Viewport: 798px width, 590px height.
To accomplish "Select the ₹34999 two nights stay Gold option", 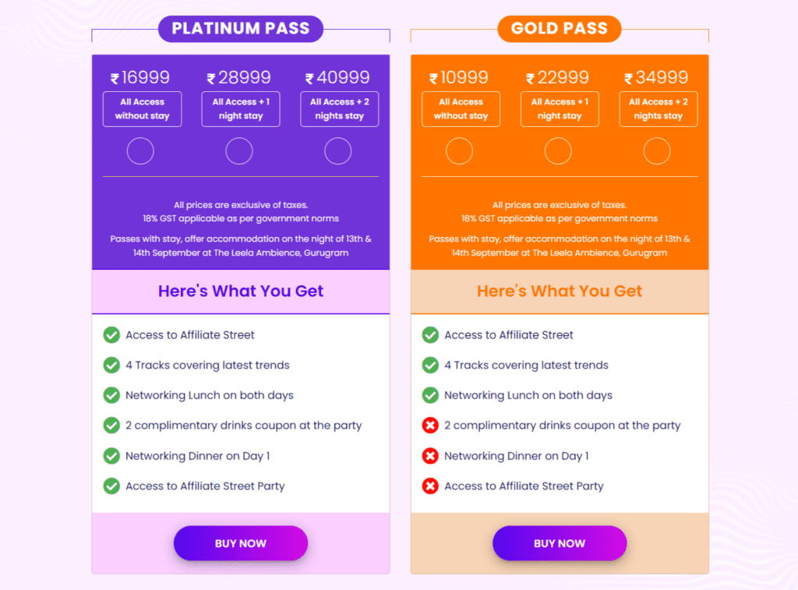I will click(x=657, y=151).
